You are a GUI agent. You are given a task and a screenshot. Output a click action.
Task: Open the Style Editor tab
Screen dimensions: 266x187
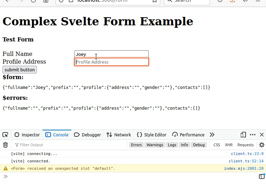point(151,135)
